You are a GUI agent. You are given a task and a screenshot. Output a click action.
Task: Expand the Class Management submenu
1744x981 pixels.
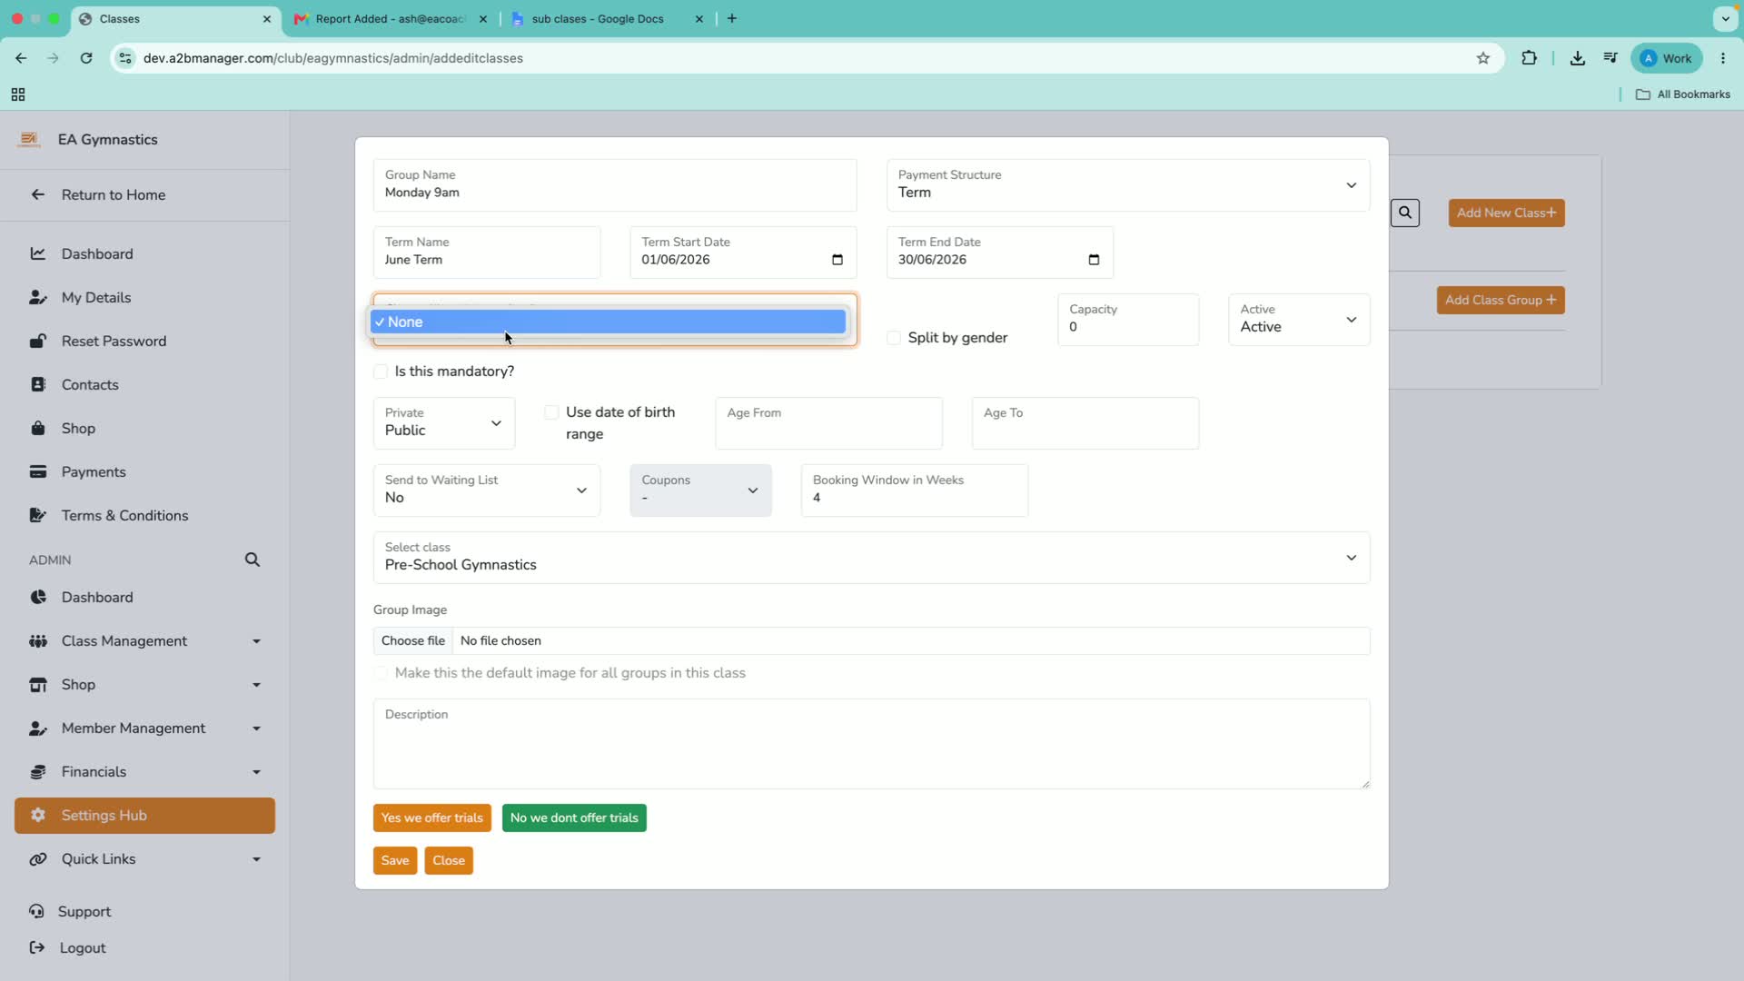(x=256, y=641)
